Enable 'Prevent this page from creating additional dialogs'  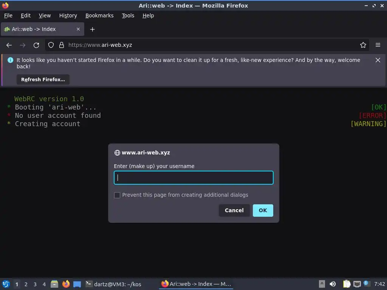117,195
